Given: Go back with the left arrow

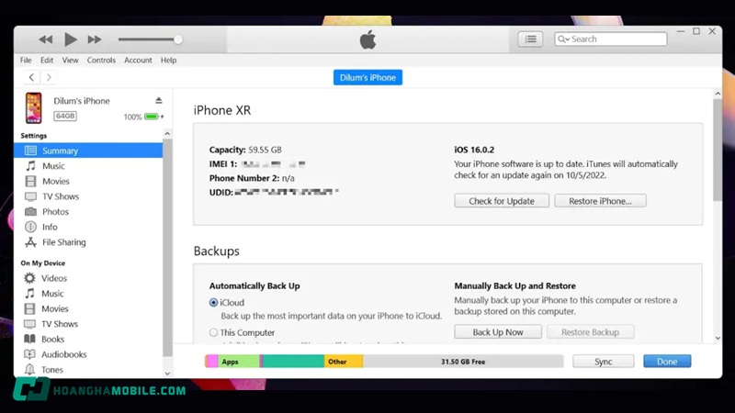Looking at the screenshot, I should [31, 77].
